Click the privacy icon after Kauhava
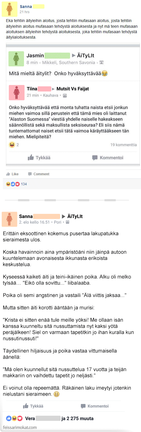 [x=65, y=95]
